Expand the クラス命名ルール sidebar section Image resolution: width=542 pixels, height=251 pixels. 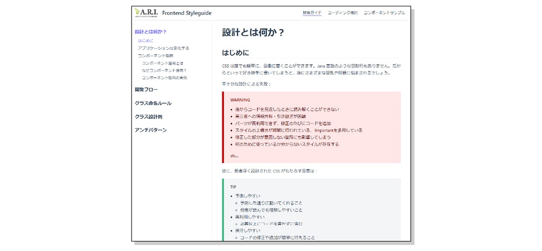click(x=153, y=103)
